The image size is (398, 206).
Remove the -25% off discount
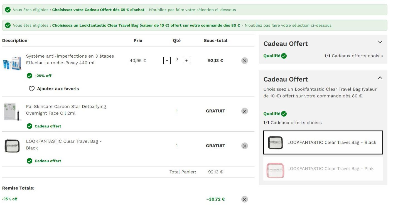tap(244, 199)
